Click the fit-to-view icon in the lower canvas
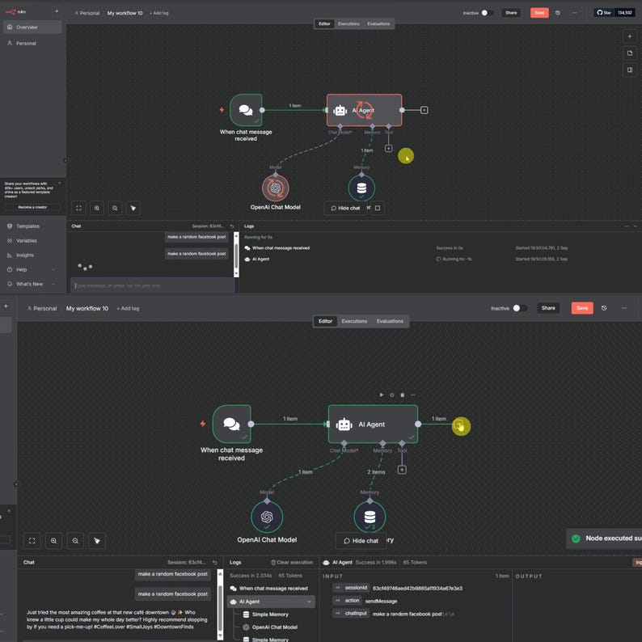 click(32, 540)
